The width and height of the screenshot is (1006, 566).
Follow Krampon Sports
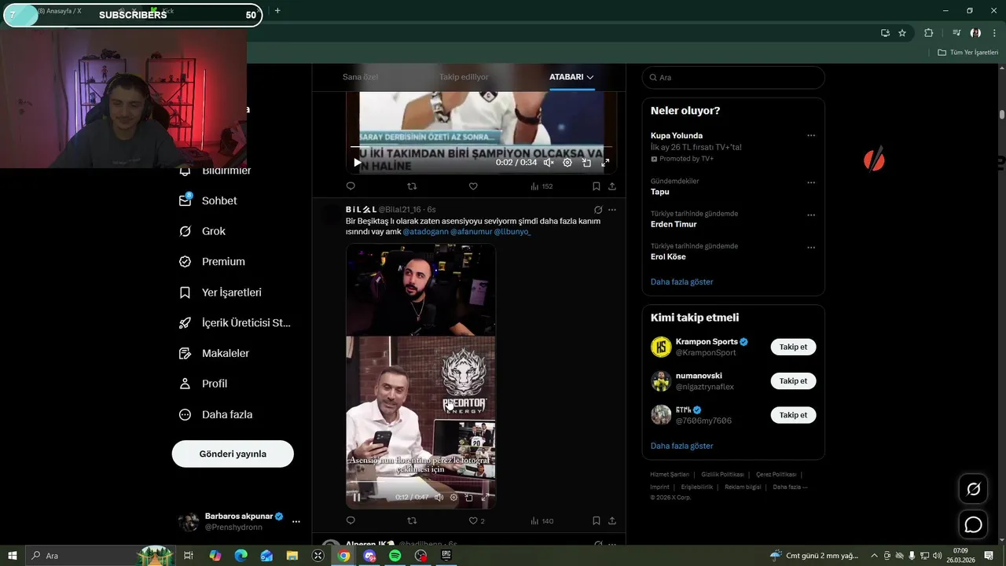click(x=793, y=347)
